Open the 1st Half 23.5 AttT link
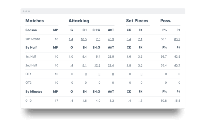The width and height of the screenshot is (206, 125). (111, 57)
